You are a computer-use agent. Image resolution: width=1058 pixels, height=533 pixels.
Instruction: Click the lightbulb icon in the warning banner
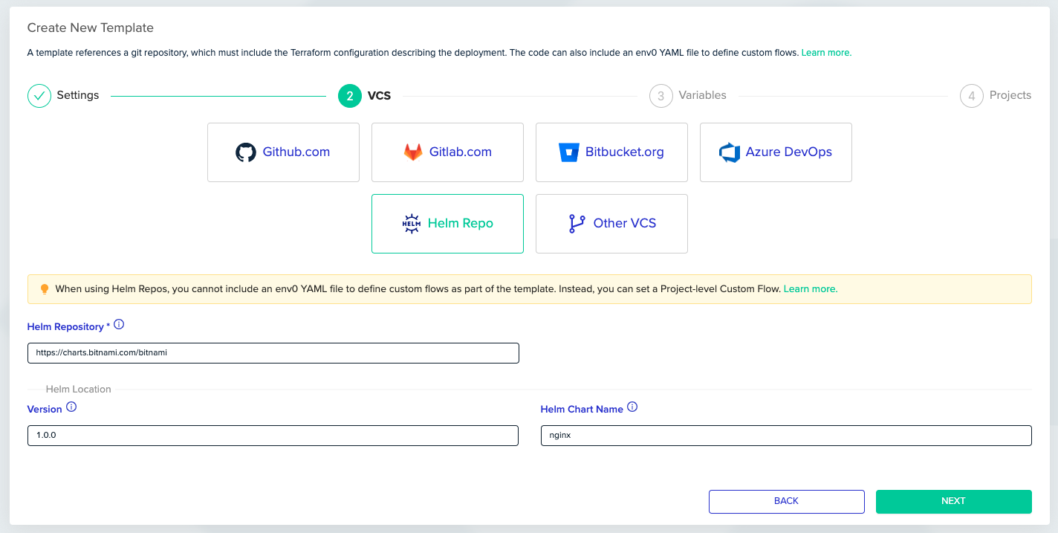(45, 289)
